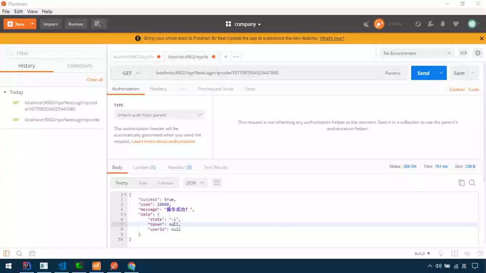The image size is (486, 273).
Task: Collapse the JSON root object at line 1
Action: click(125, 195)
